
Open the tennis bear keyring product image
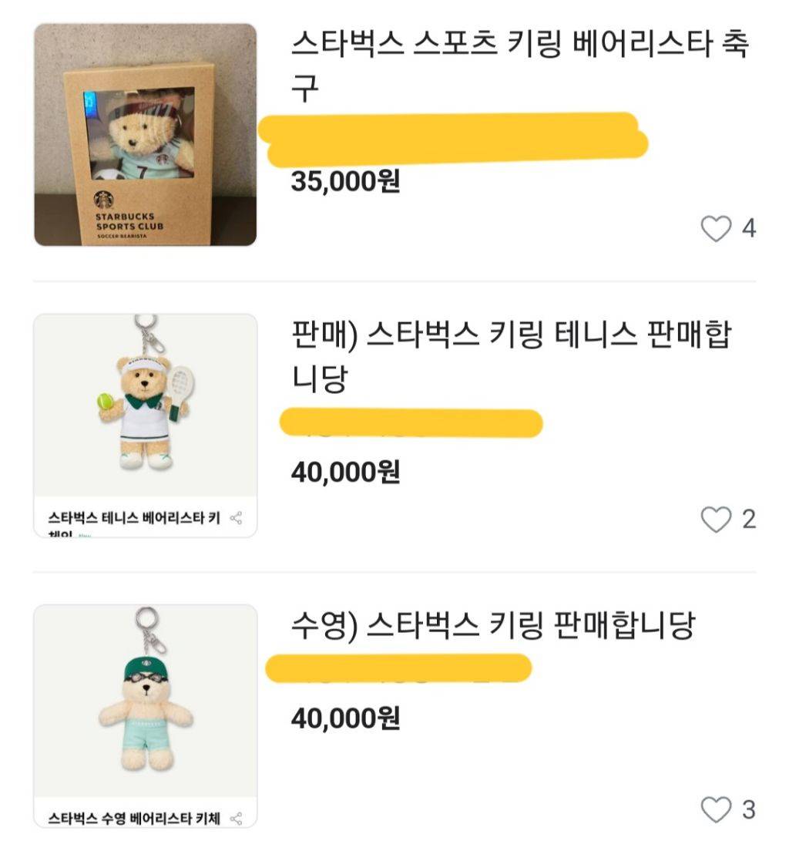coord(146,405)
